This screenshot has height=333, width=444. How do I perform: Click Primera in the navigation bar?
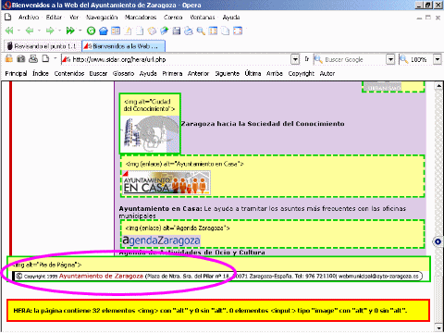[172, 73]
